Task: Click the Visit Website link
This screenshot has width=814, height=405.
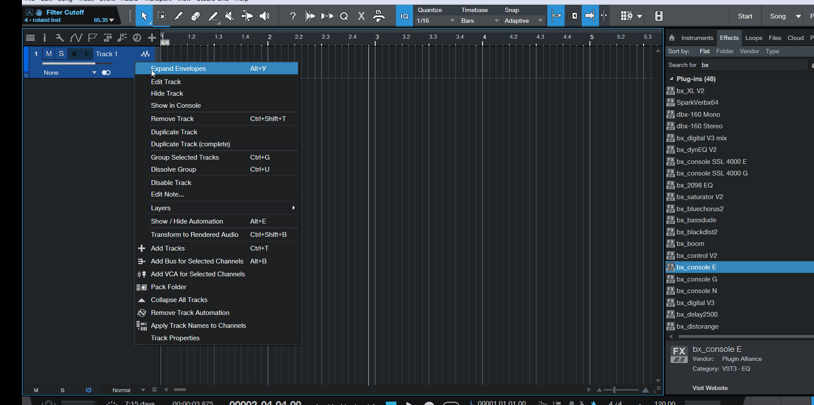Action: (x=710, y=388)
